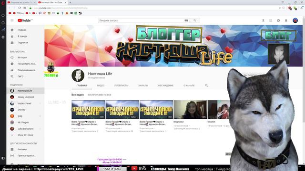Open История in the library

tap(25, 57)
